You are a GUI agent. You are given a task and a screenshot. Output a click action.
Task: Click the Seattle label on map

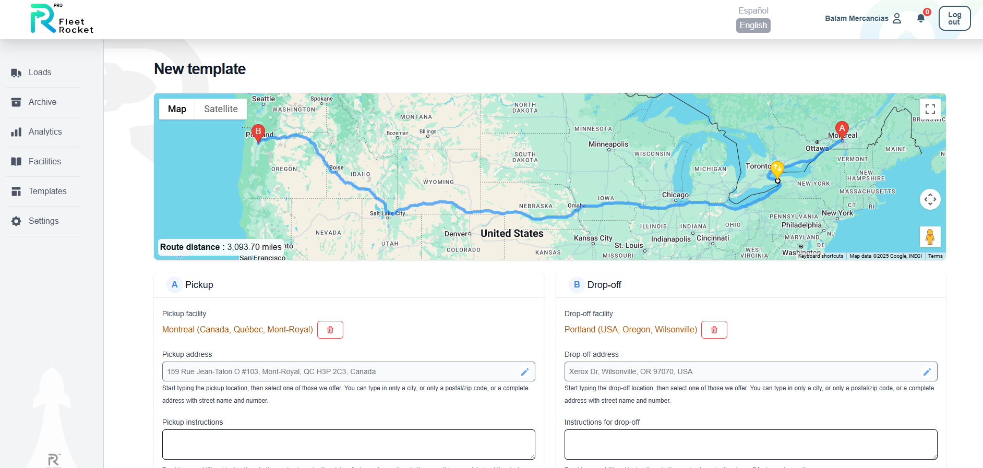(263, 99)
